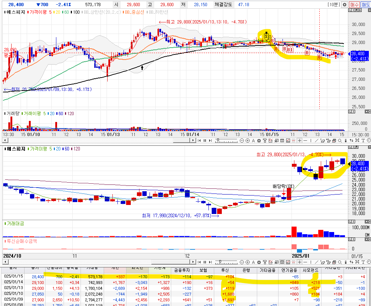Pause playback in 10-minute chart toolbar
Image resolution: width=371 pixels, height=306 pixels.
(205, 141)
